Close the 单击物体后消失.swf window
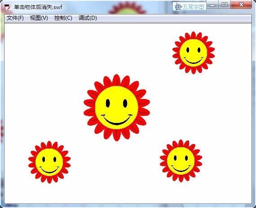256x208 pixels. (241, 5)
